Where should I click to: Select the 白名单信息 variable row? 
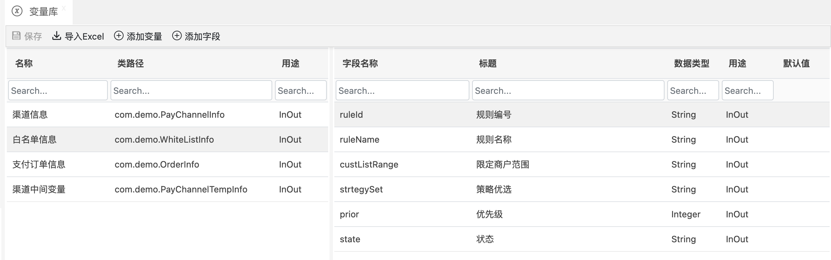click(34, 140)
